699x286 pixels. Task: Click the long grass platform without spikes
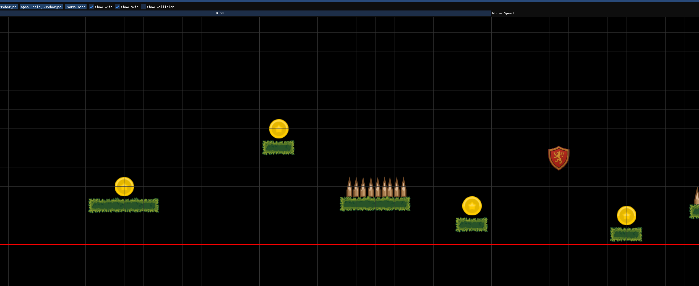tap(124, 205)
